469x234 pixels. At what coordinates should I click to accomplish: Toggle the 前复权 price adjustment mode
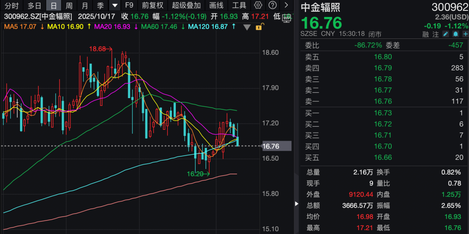point(153,6)
